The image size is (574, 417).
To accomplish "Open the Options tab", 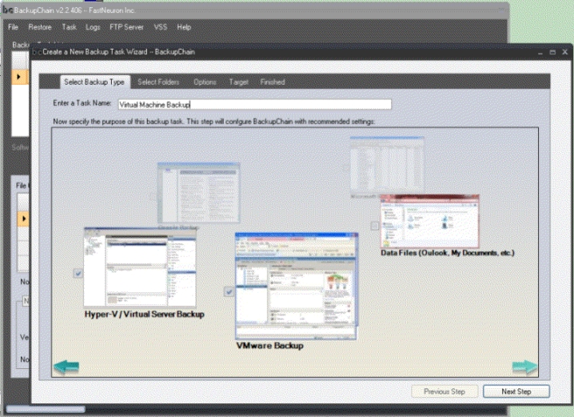I will 205,82.
